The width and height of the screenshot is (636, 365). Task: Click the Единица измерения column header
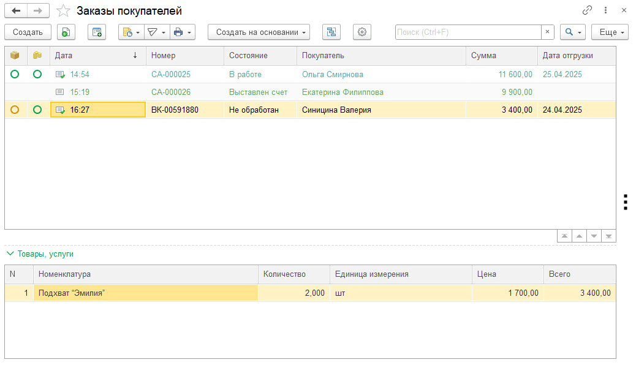(401, 274)
